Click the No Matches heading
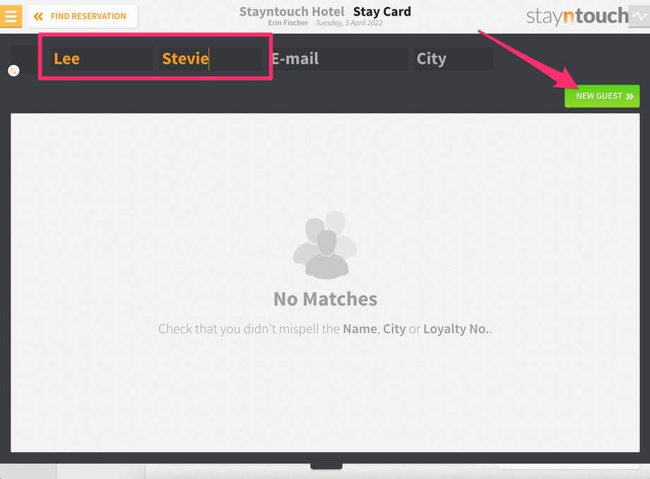 [326, 299]
